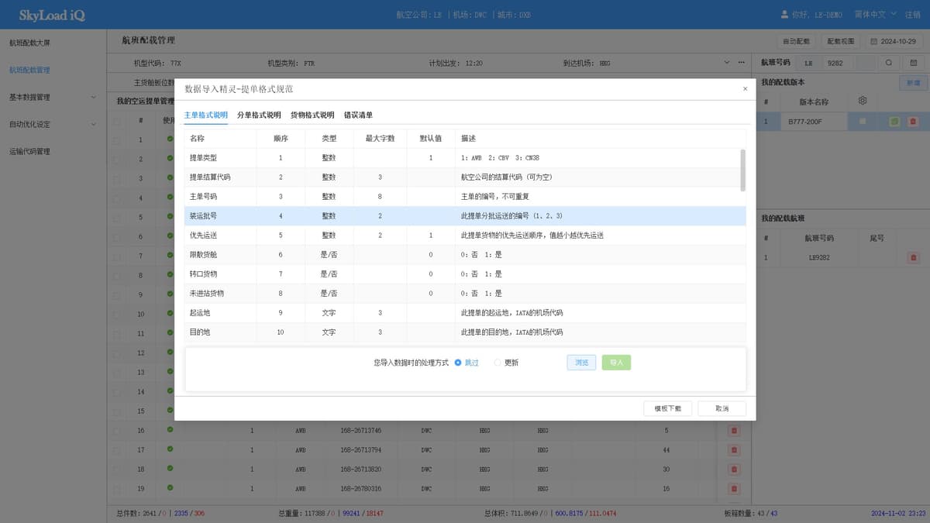
Task: Click the 模板下载 button
Action: tap(667, 408)
